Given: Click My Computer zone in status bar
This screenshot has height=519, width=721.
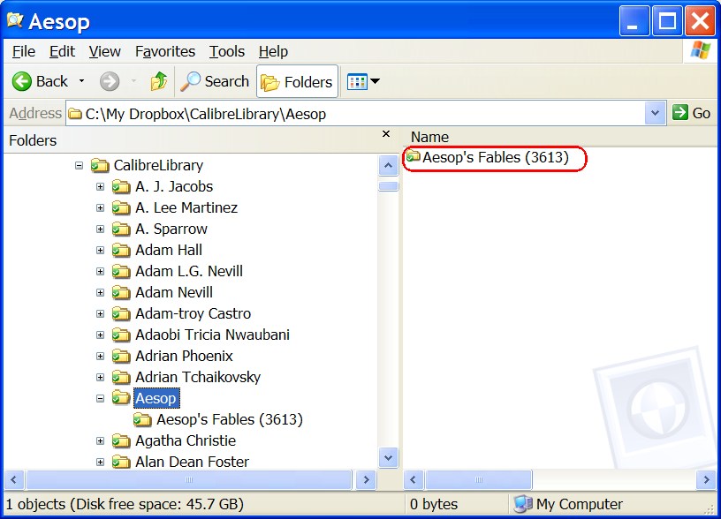Looking at the screenshot, I should click(x=568, y=504).
